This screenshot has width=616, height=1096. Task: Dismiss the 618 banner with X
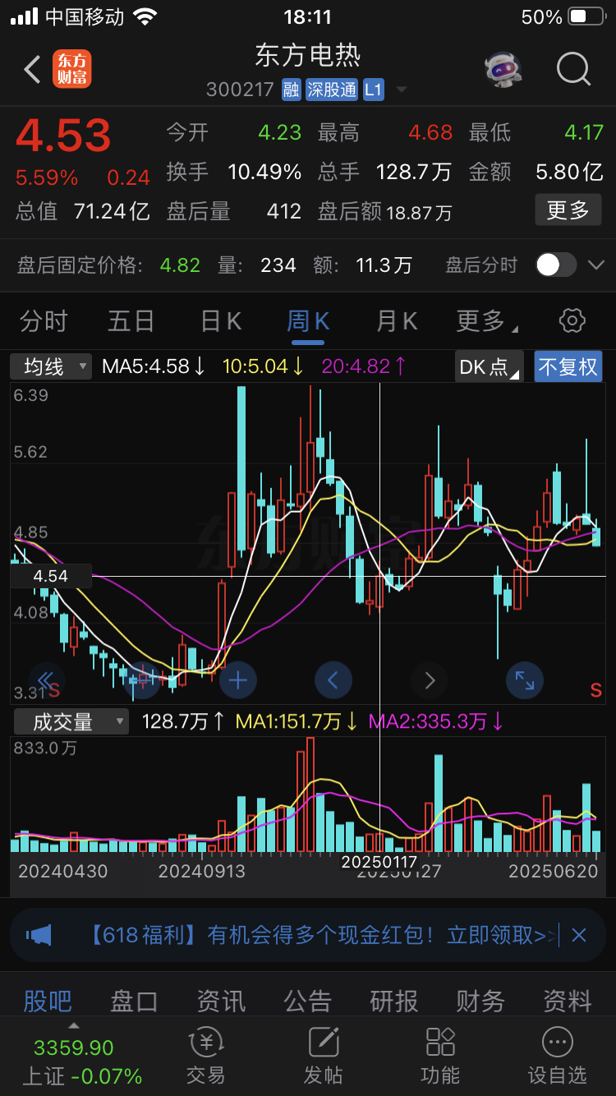(x=579, y=935)
